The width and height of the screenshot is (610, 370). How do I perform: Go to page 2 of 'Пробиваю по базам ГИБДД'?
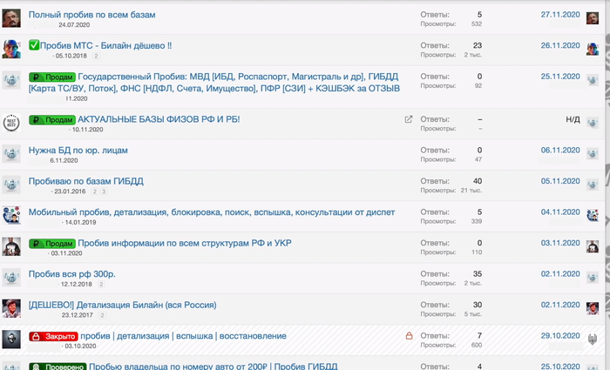[94, 192]
